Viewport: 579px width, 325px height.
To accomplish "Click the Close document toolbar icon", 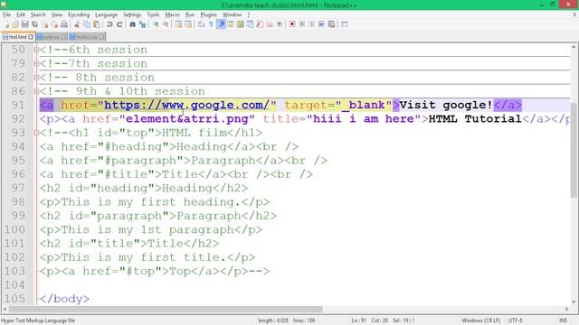I will (45, 24).
